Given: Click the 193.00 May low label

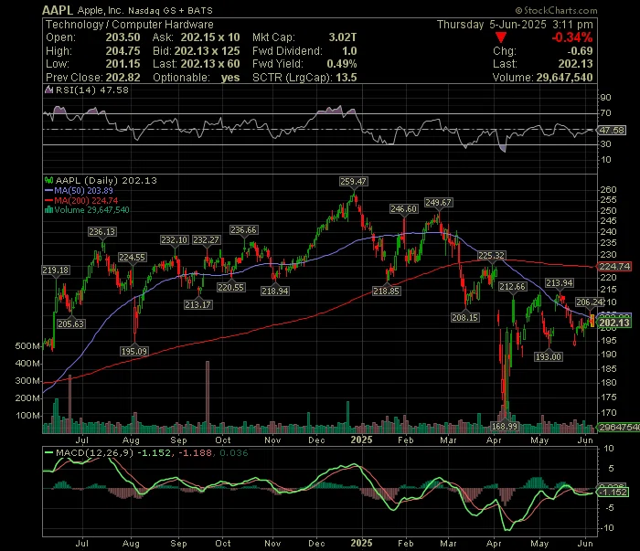Looking at the screenshot, I should point(549,357).
